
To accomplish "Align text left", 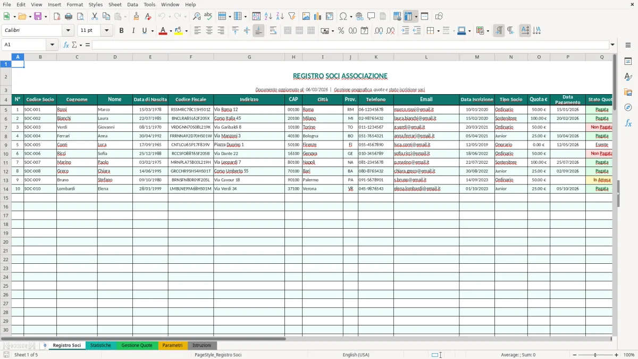I will (198, 31).
